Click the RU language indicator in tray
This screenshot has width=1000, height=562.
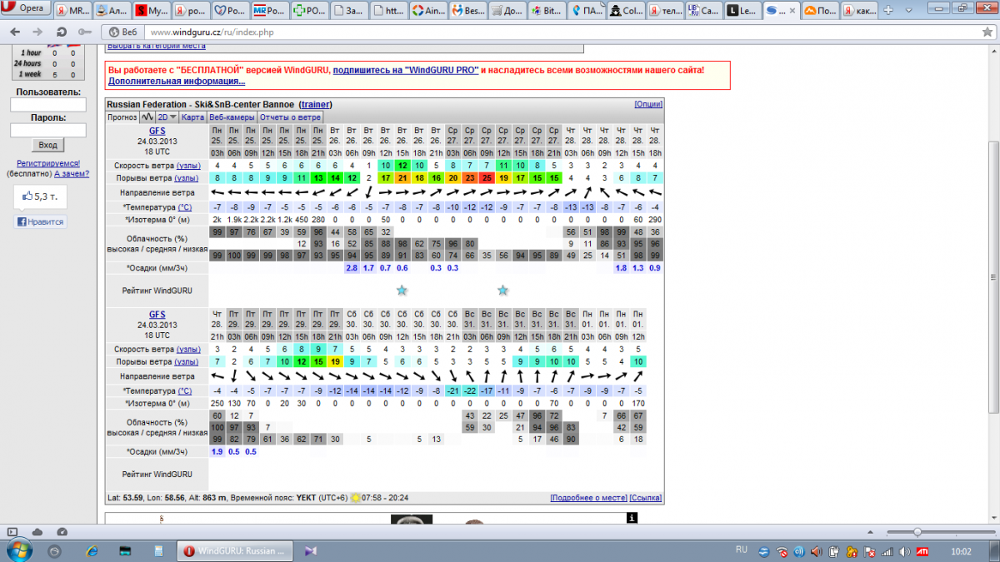(742, 550)
